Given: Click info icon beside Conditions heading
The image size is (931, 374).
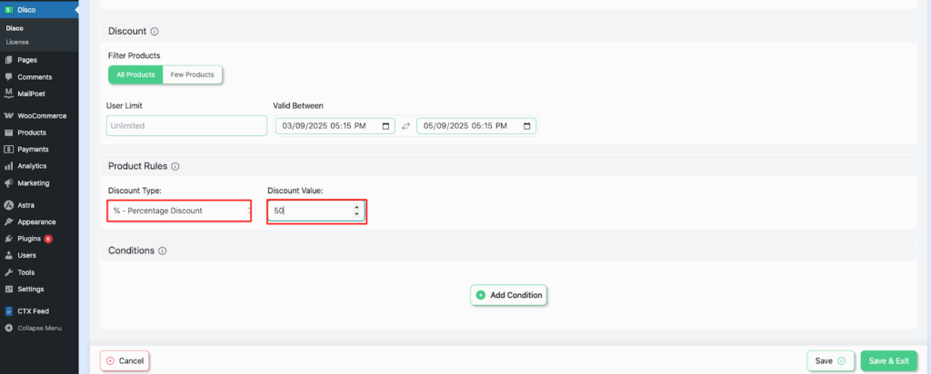Looking at the screenshot, I should tap(162, 251).
